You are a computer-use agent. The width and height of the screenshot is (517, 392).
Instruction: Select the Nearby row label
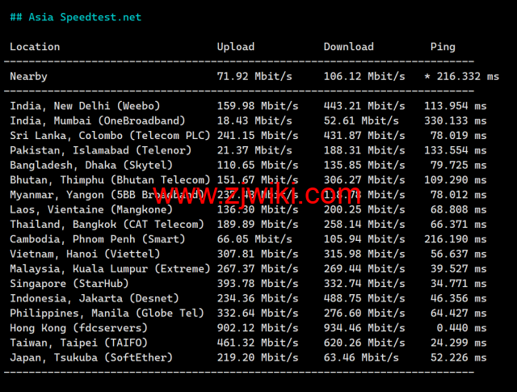click(x=28, y=77)
